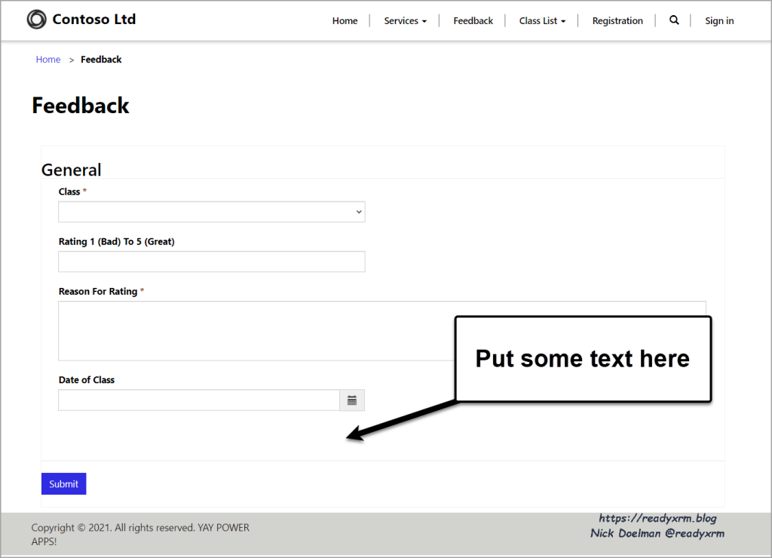Click the Reason For Rating field label

[x=98, y=291]
